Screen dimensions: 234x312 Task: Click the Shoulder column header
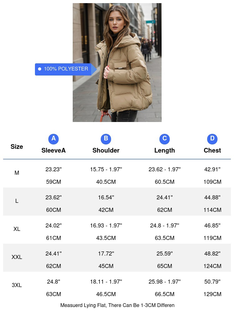pos(106,150)
